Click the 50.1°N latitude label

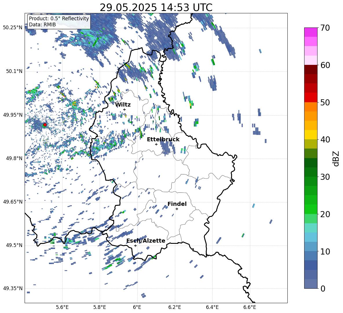(x=14, y=71)
